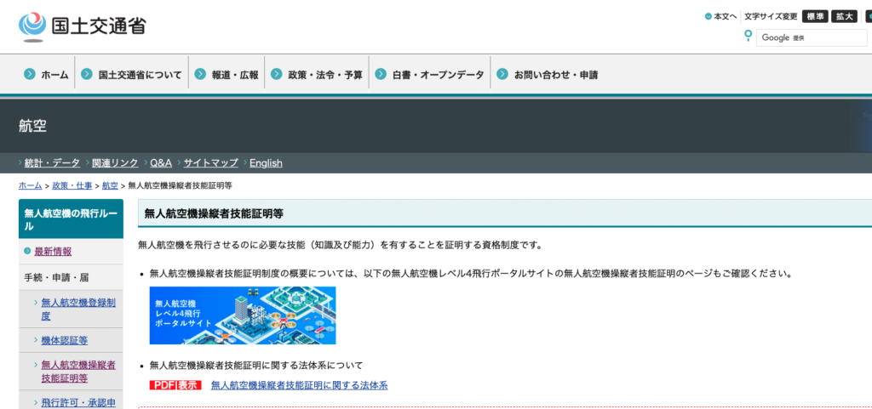Open 関連リンク link
This screenshot has height=409, width=872.
(x=115, y=162)
